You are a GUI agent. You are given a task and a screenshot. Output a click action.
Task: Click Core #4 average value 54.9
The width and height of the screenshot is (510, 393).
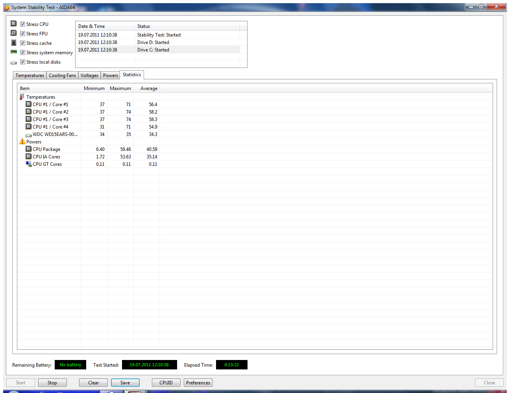click(x=153, y=127)
